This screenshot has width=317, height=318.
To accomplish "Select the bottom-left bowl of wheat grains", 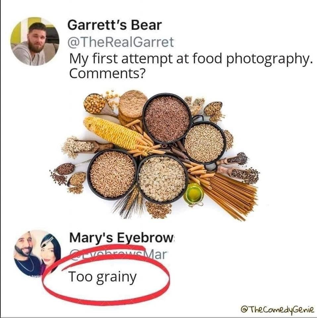I will click(x=113, y=175).
